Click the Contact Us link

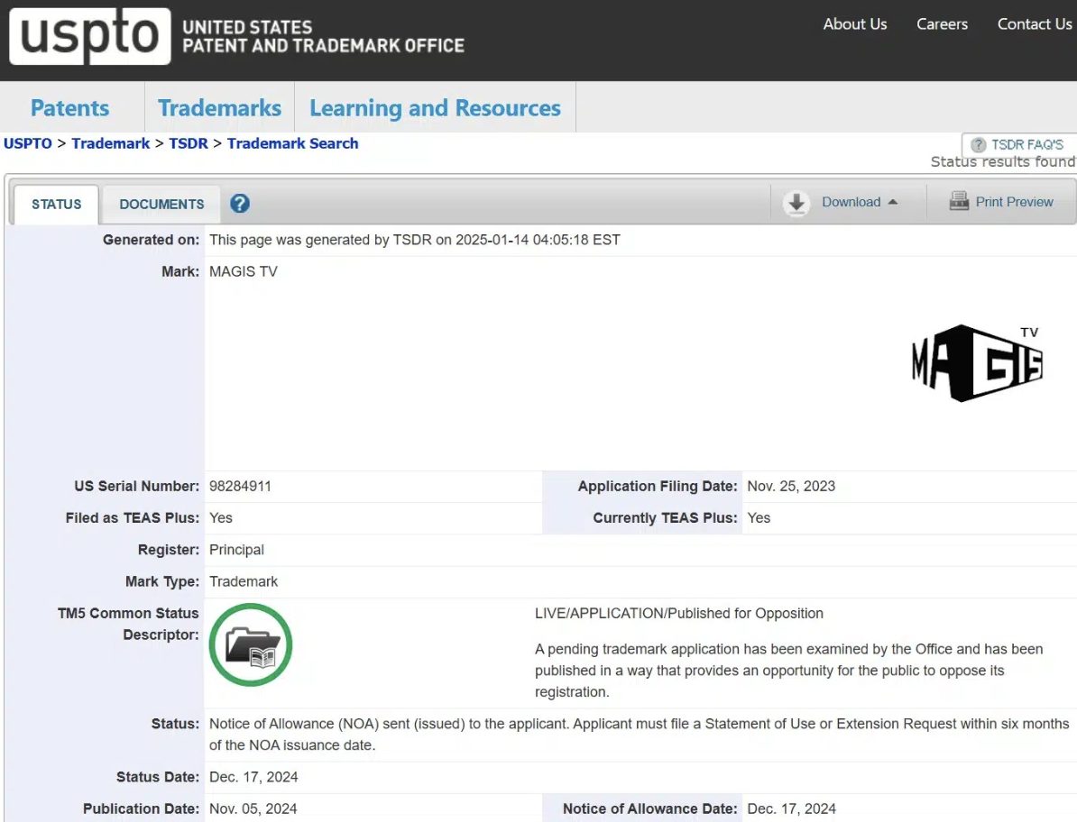(1034, 24)
